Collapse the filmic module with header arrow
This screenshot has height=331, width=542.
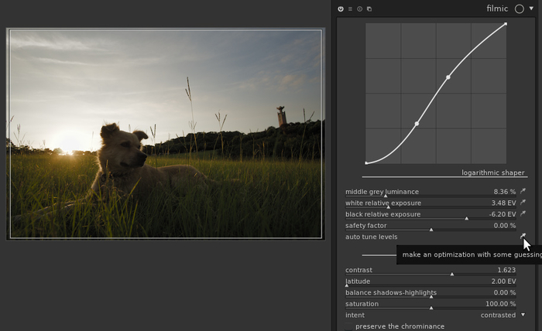(x=531, y=9)
